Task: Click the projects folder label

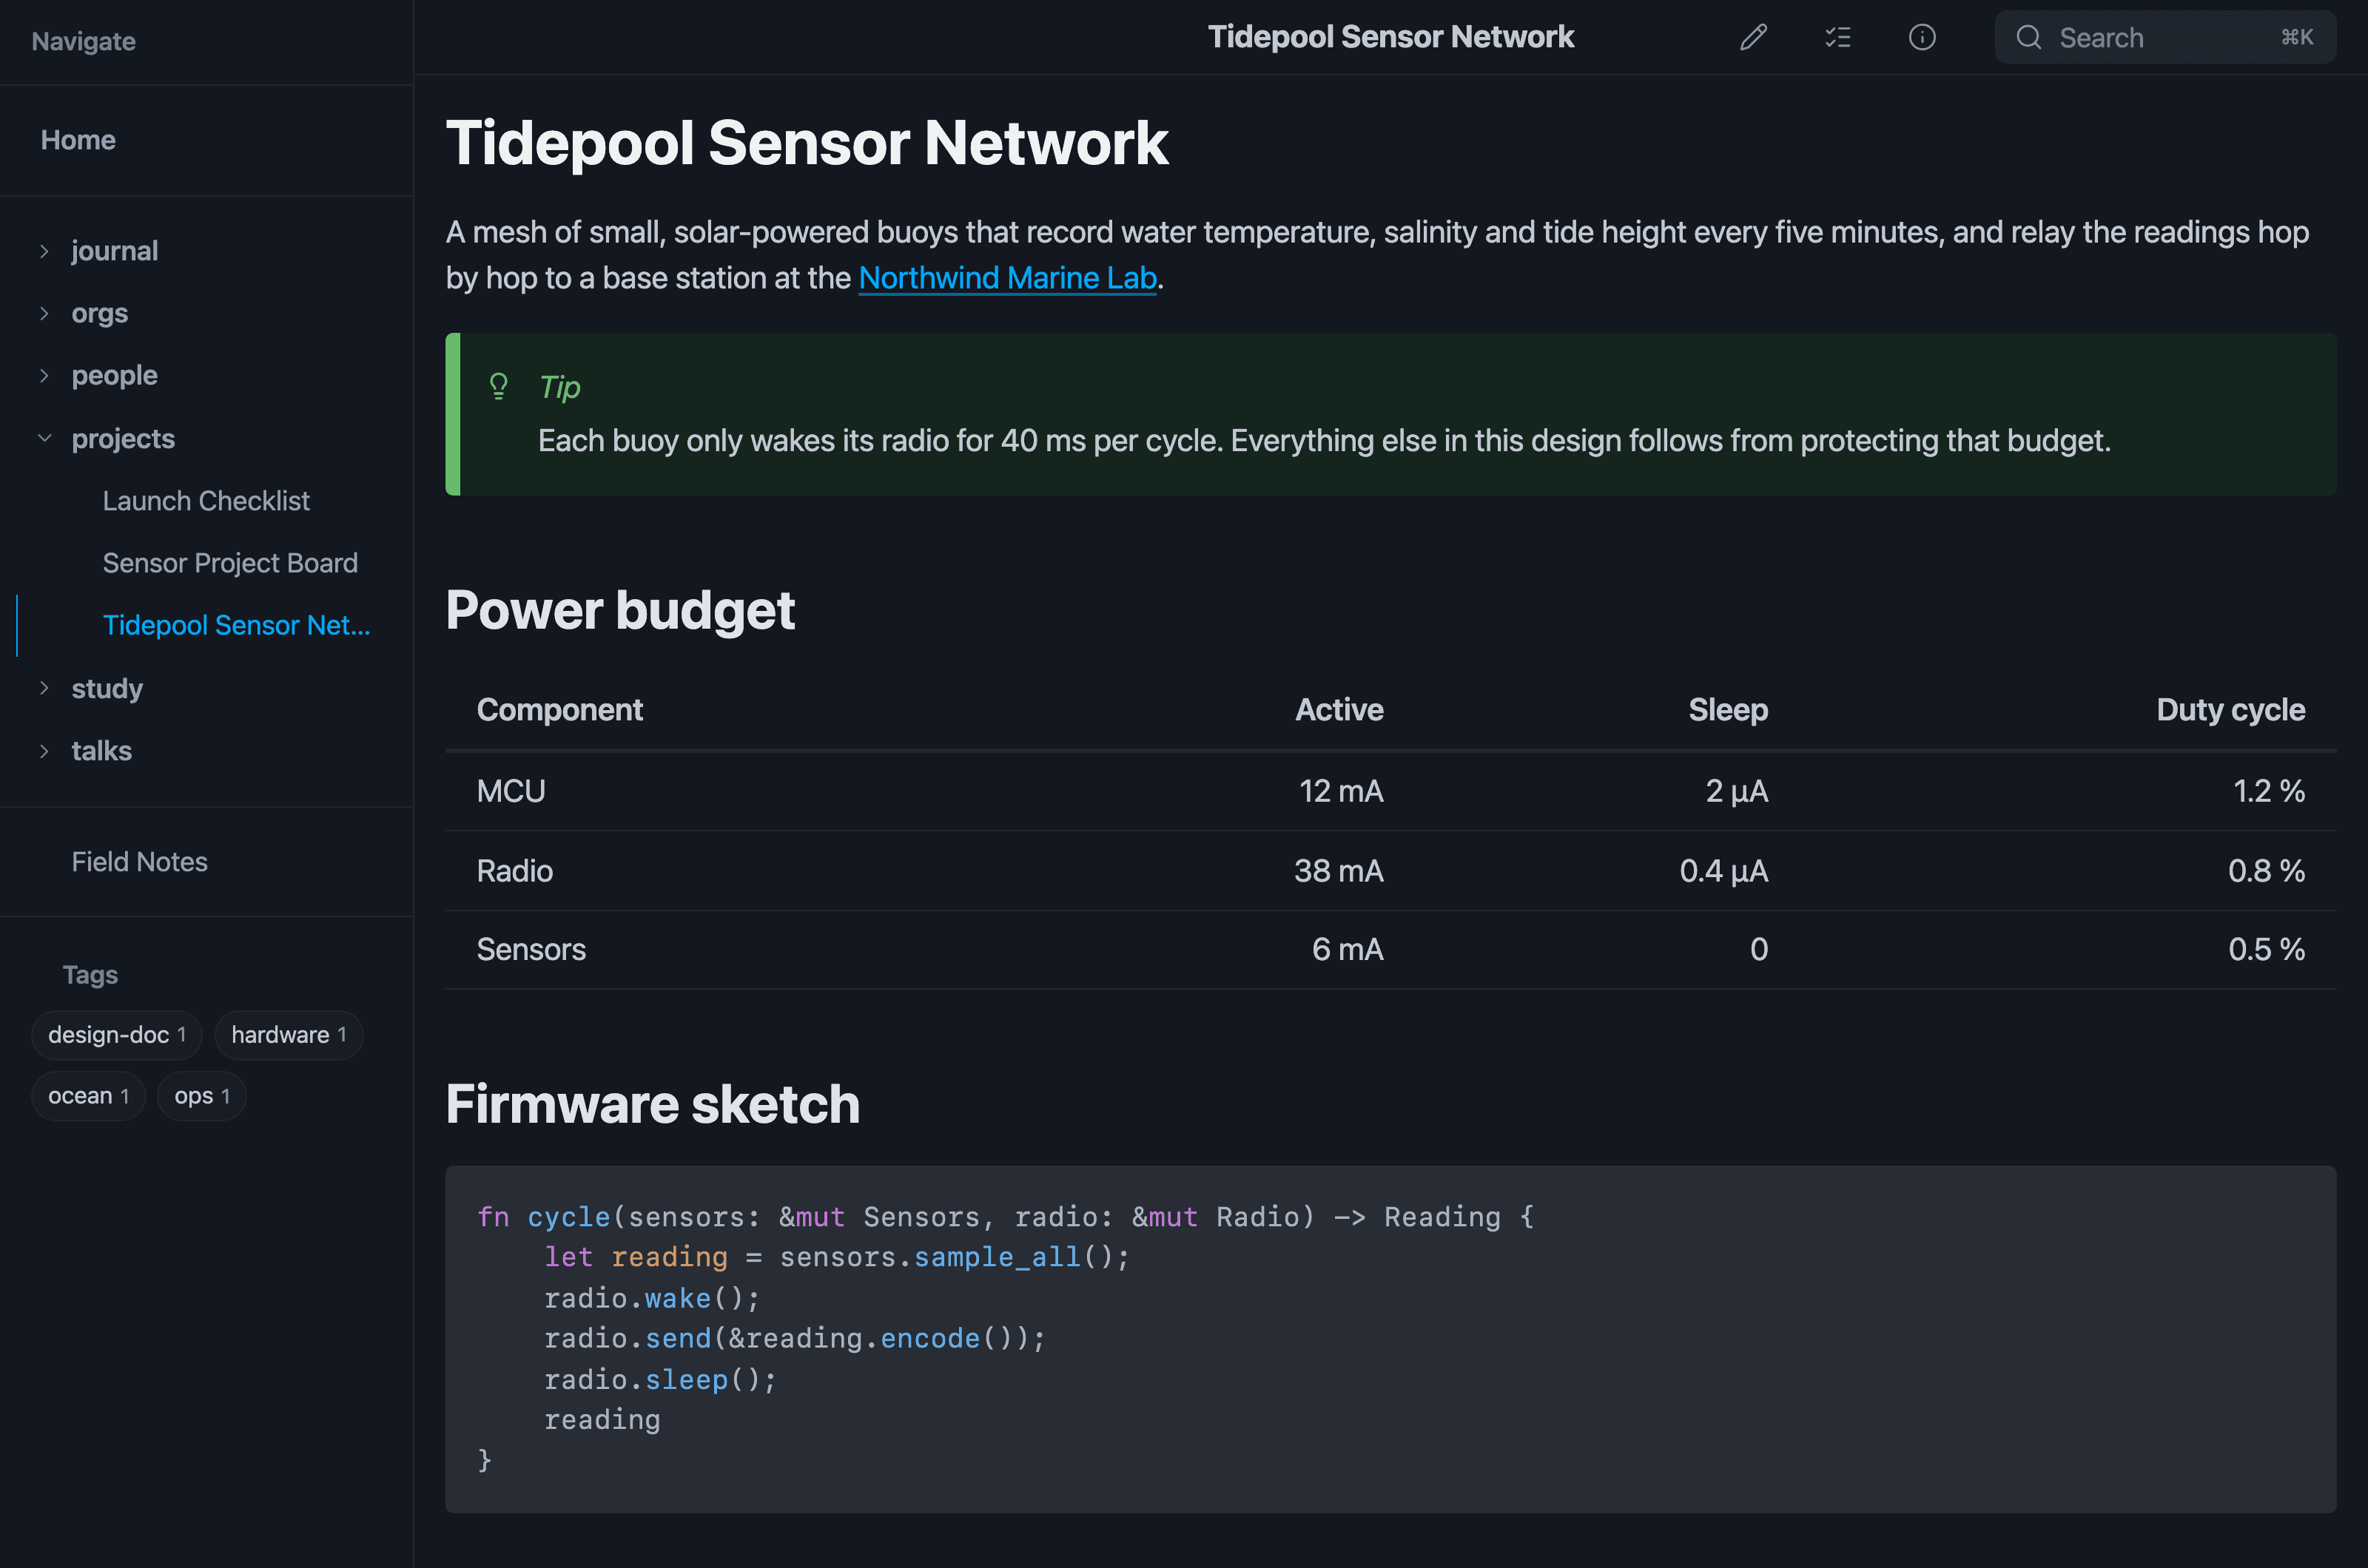Action: (123, 438)
